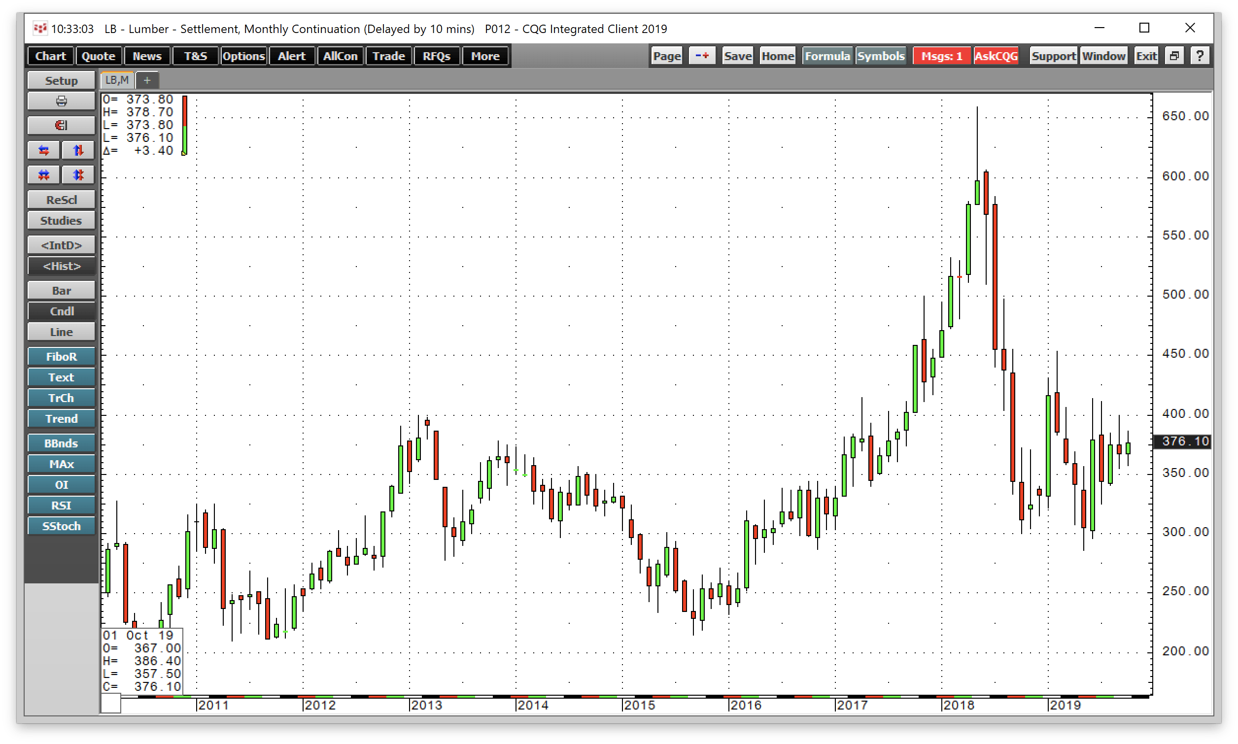Activate the TrCh trend channel tool
The width and height of the screenshot is (1238, 744).
(x=61, y=398)
